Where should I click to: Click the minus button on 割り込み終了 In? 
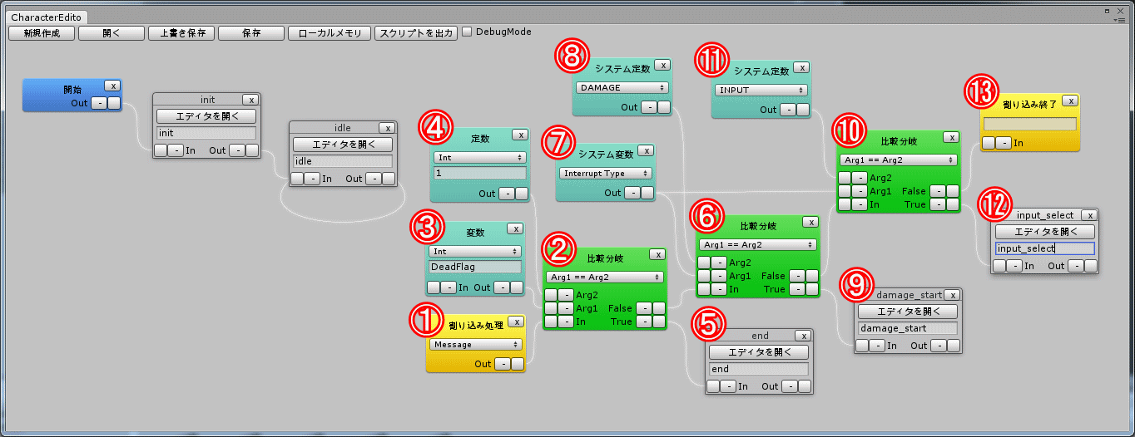[1004, 143]
